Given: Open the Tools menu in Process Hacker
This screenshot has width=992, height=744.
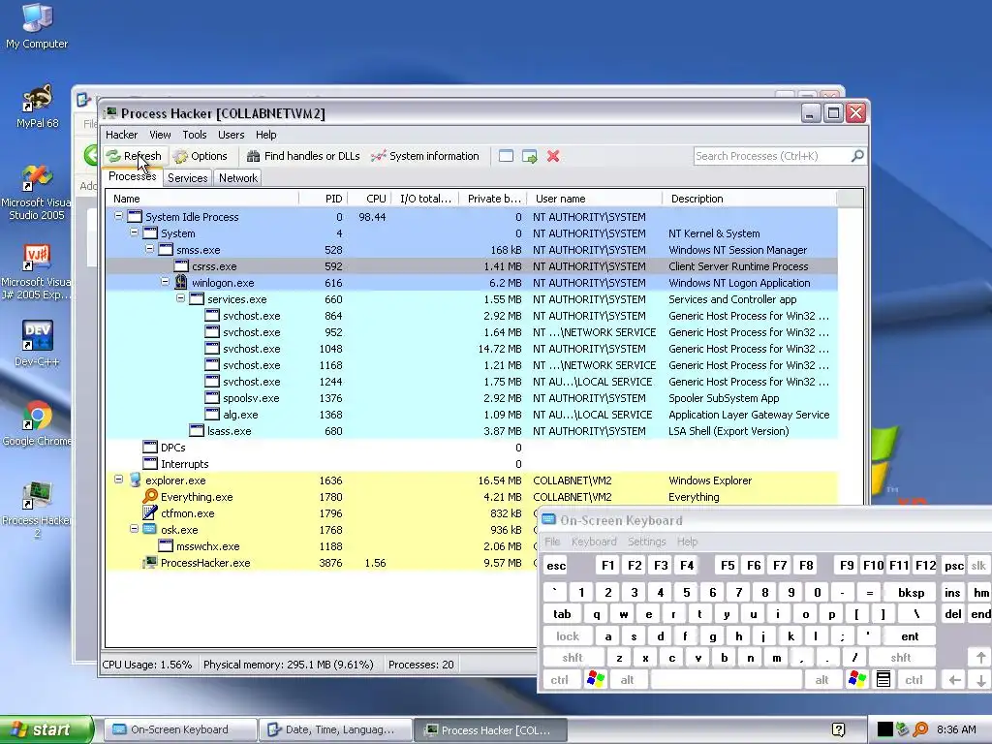Looking at the screenshot, I should [x=194, y=135].
